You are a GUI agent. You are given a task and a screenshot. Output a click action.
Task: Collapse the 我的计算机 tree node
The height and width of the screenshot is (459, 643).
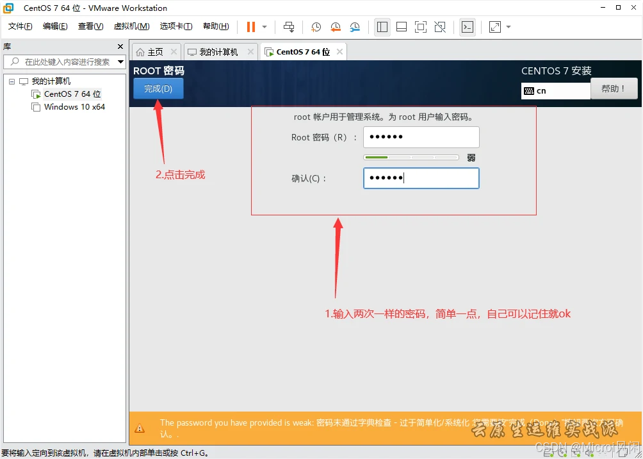pyautogui.click(x=12, y=81)
